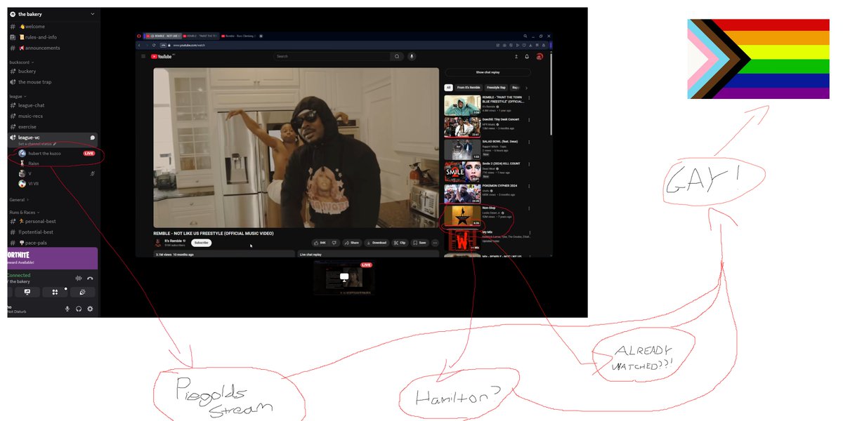Switch to Rock Climbing browser tab

[x=238, y=35]
